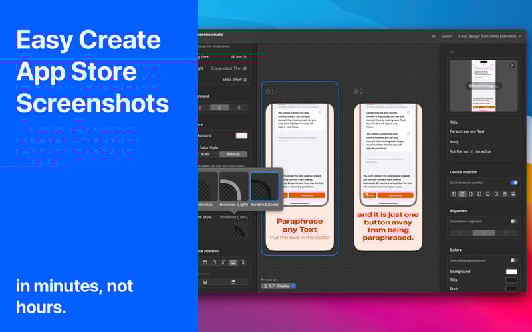The image size is (532, 332).
Task: Click the "Device Position" heading in the right panel
Action: tap(463, 172)
